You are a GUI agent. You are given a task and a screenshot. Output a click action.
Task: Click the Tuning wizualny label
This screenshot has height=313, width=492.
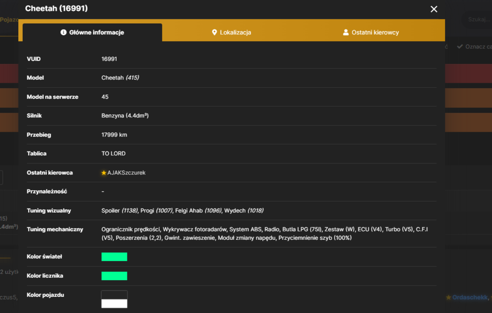pos(49,210)
